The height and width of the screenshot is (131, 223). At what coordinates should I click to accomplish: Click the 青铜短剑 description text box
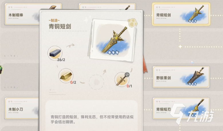coord(91,115)
